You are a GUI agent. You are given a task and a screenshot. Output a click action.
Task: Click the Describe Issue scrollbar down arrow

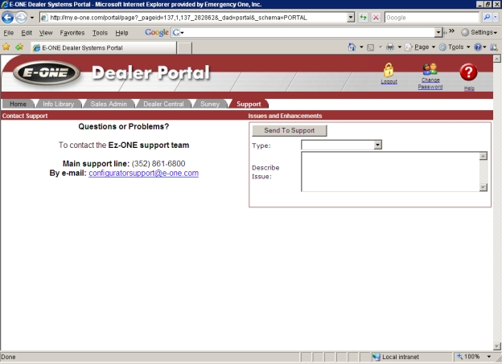point(483,187)
